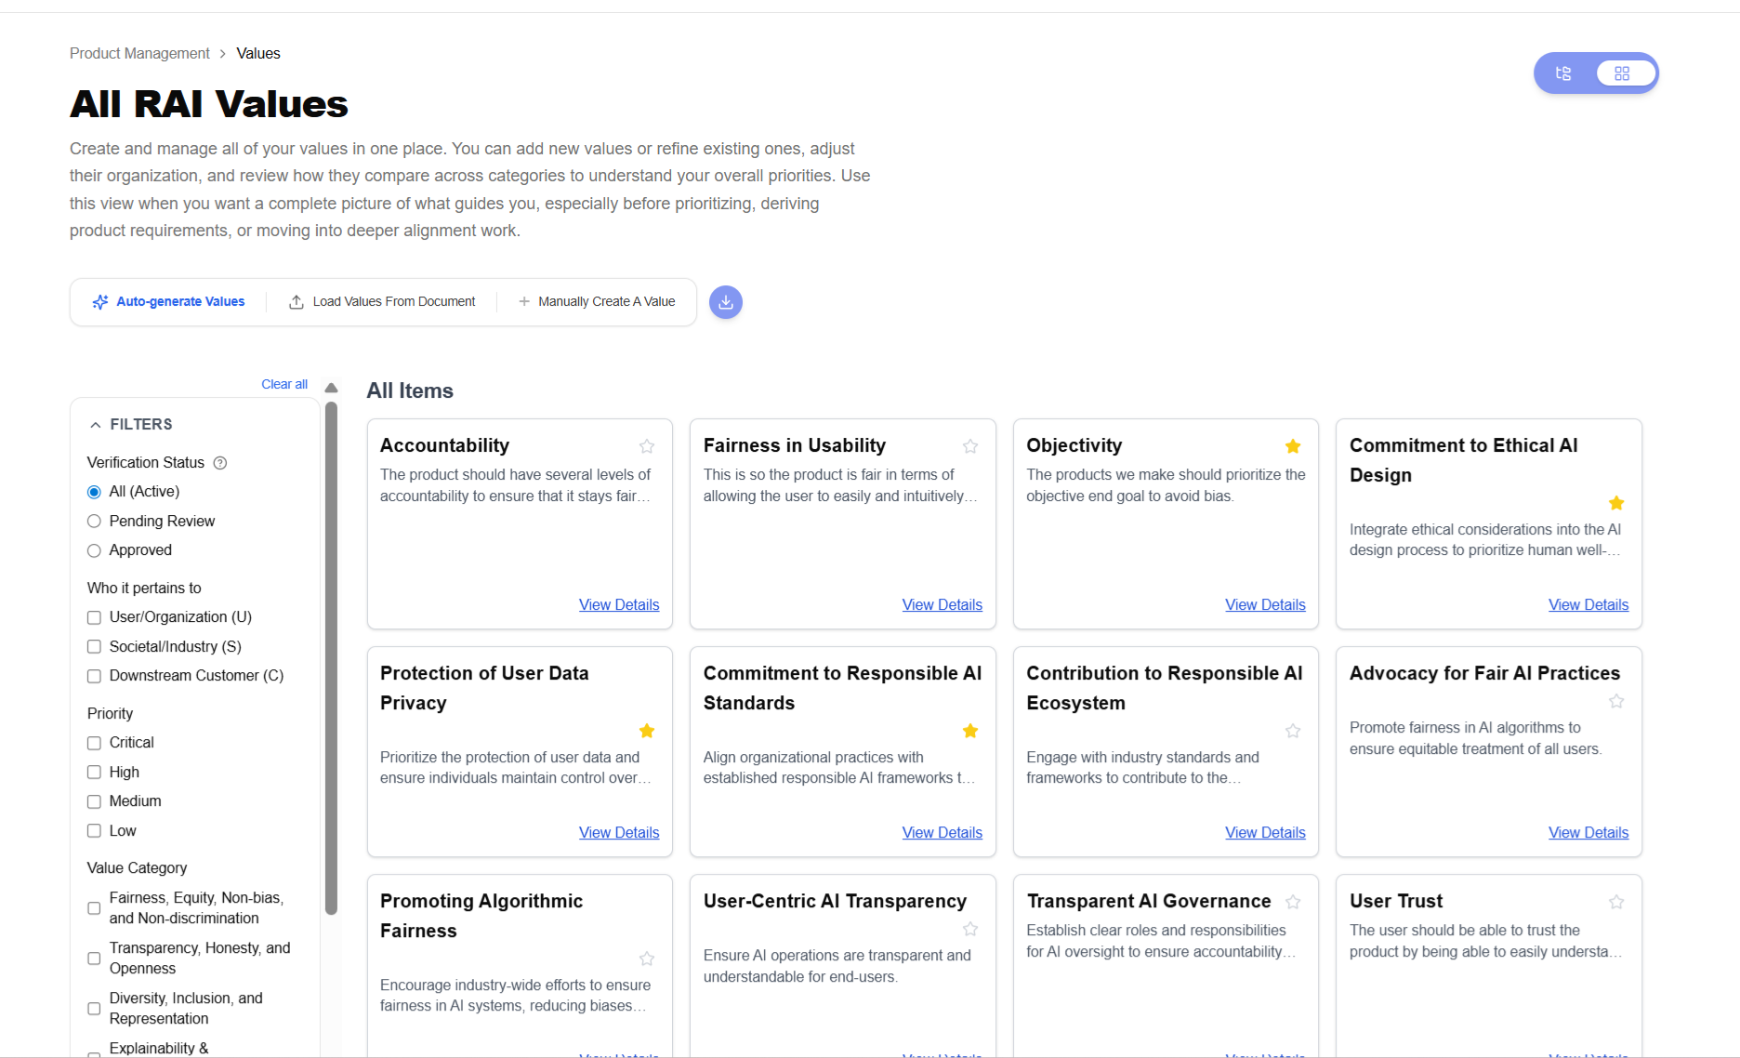Click Auto-generate Values button
The image size is (1740, 1058).
[169, 302]
